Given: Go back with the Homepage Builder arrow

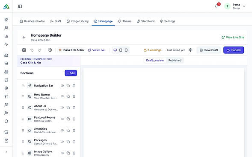Looking at the screenshot, I should [x=24, y=37].
